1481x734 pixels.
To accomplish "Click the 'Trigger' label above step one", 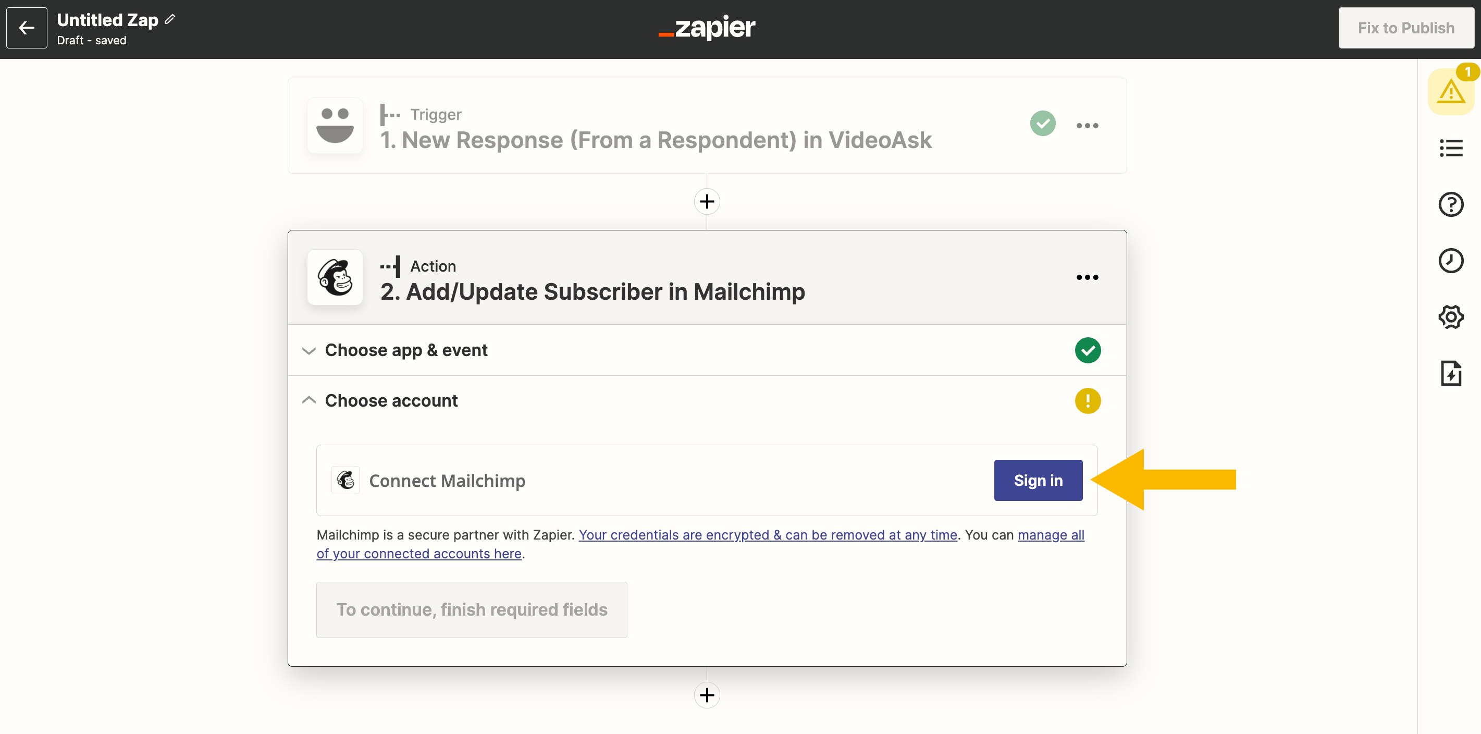I will 436,115.
